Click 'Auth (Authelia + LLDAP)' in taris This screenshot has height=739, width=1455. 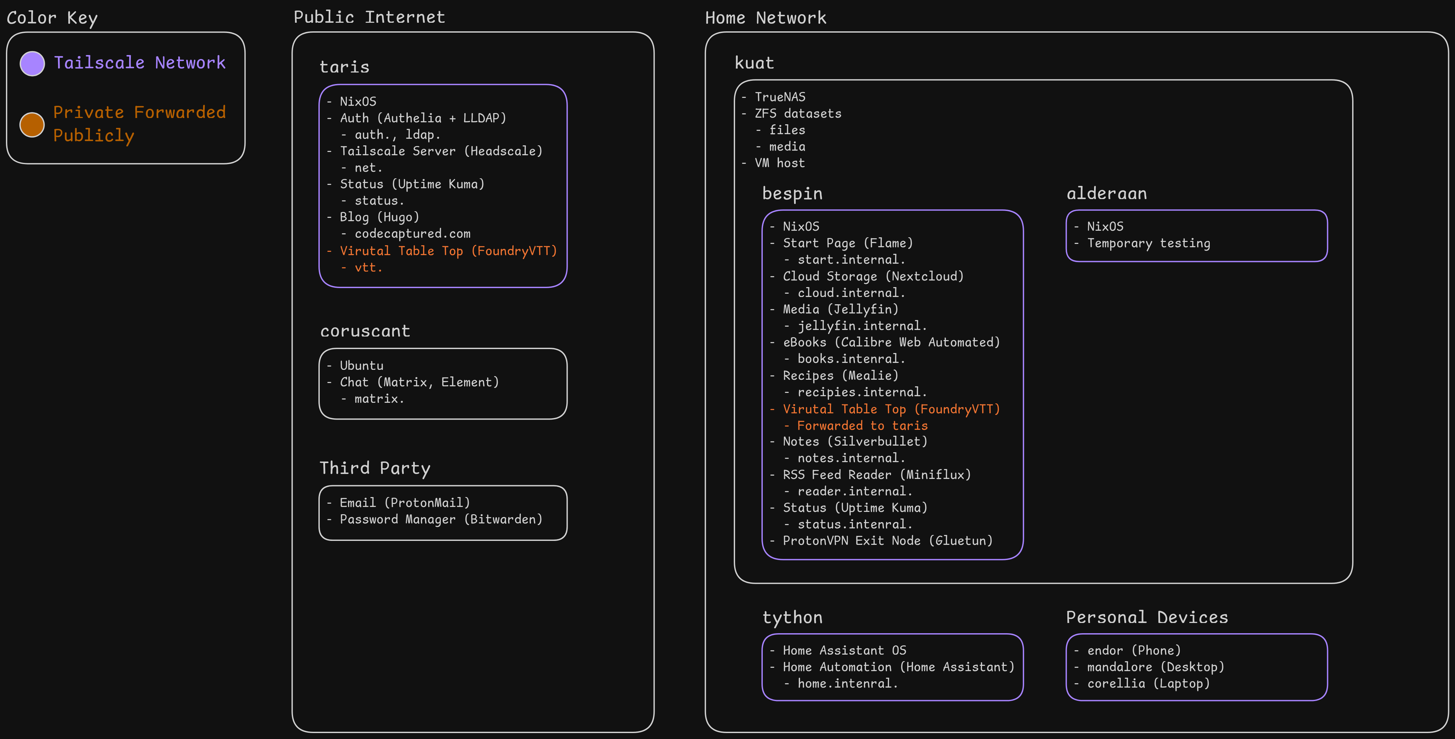tap(423, 118)
